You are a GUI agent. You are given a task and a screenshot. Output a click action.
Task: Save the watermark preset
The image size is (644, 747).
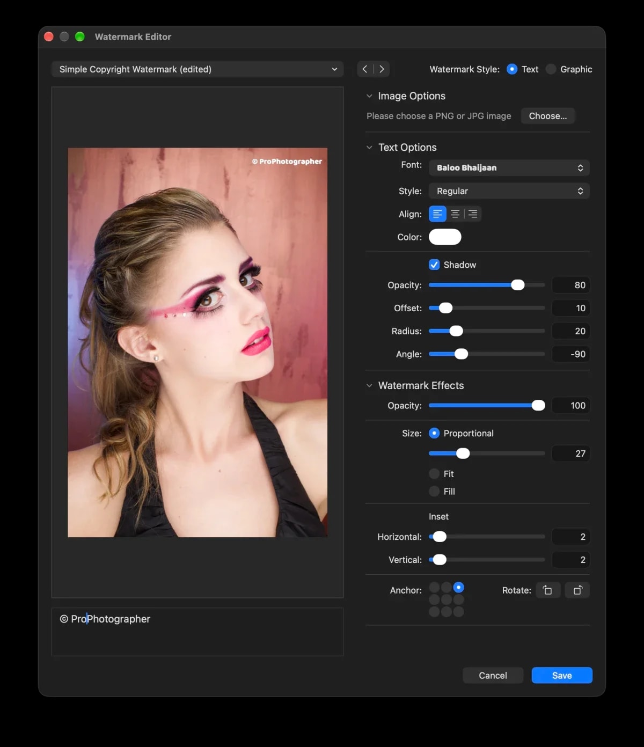click(562, 676)
